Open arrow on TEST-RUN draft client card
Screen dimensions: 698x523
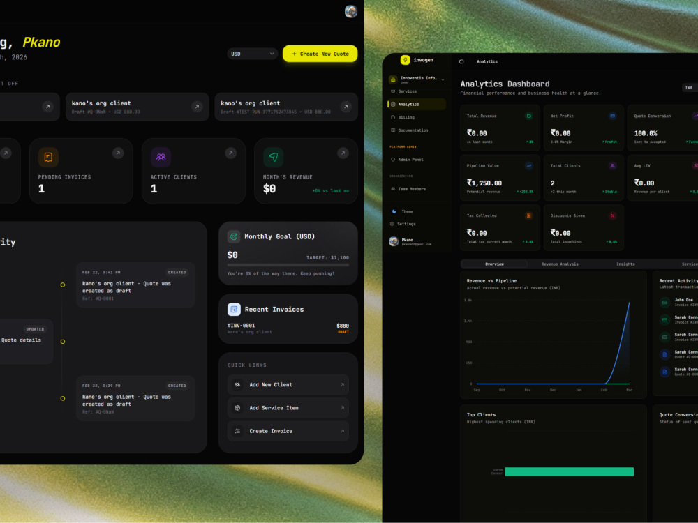click(x=346, y=107)
